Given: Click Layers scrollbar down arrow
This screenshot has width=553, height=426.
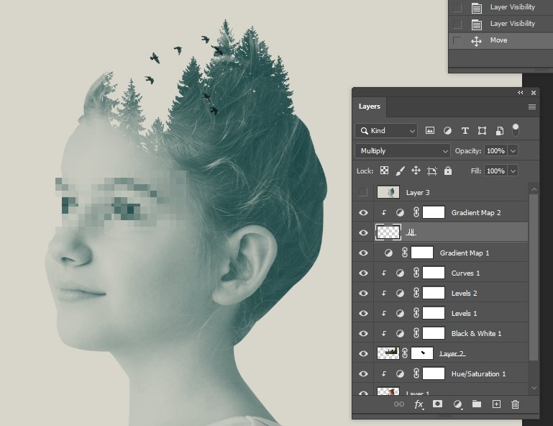Looking at the screenshot, I should click(534, 388).
